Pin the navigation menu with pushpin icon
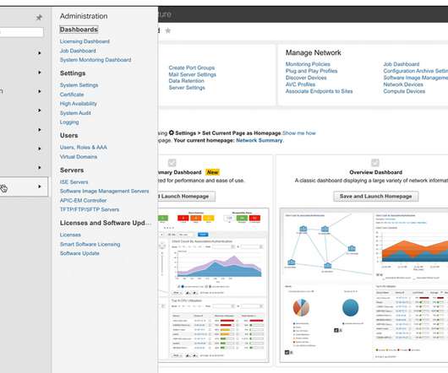 [39, 18]
